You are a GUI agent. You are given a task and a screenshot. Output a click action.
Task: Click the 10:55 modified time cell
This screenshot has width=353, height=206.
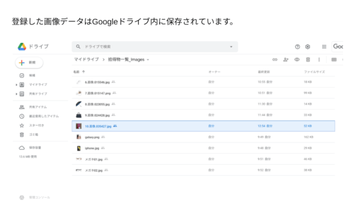point(265,82)
